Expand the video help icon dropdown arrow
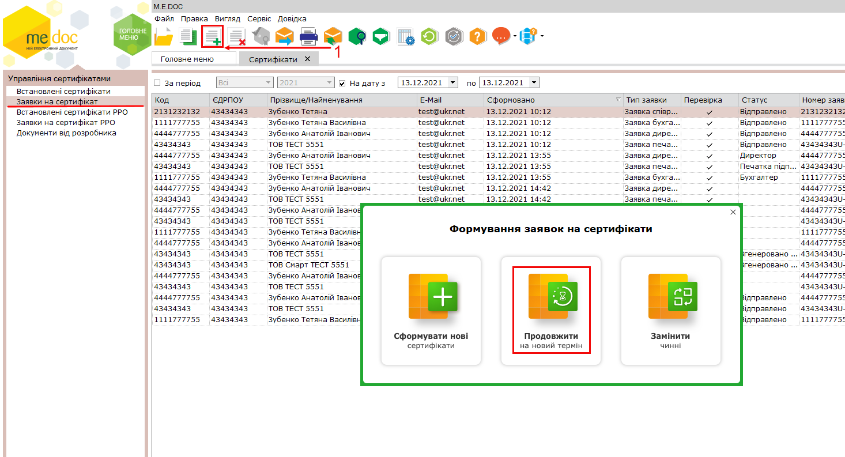Viewport: 845px width, 457px height. pyautogui.click(x=541, y=37)
